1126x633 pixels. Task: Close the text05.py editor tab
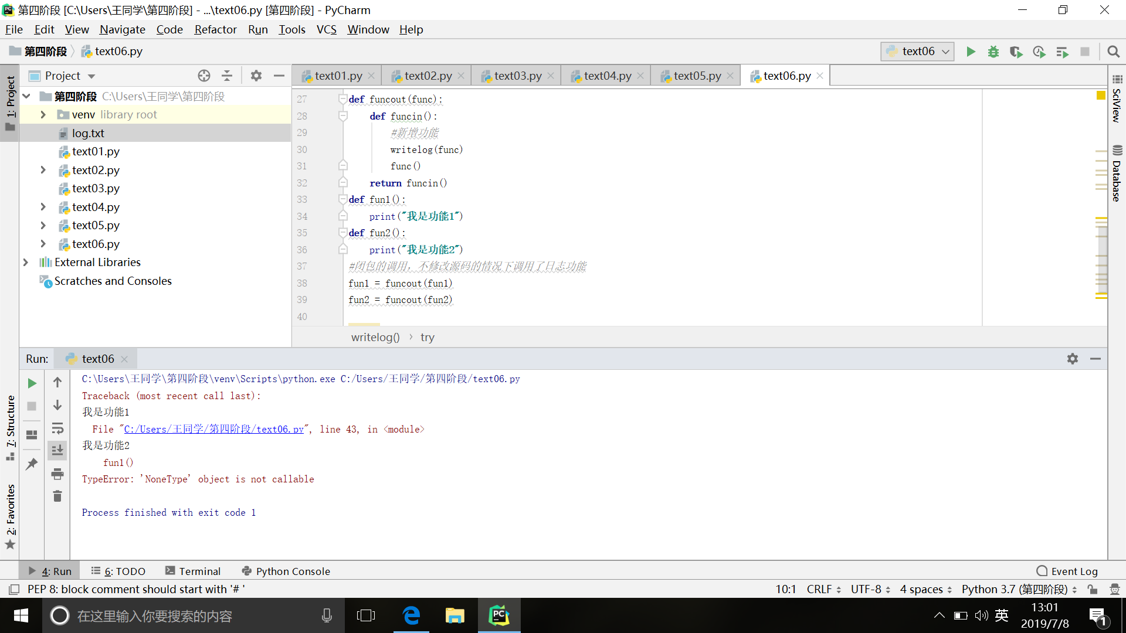pos(730,76)
